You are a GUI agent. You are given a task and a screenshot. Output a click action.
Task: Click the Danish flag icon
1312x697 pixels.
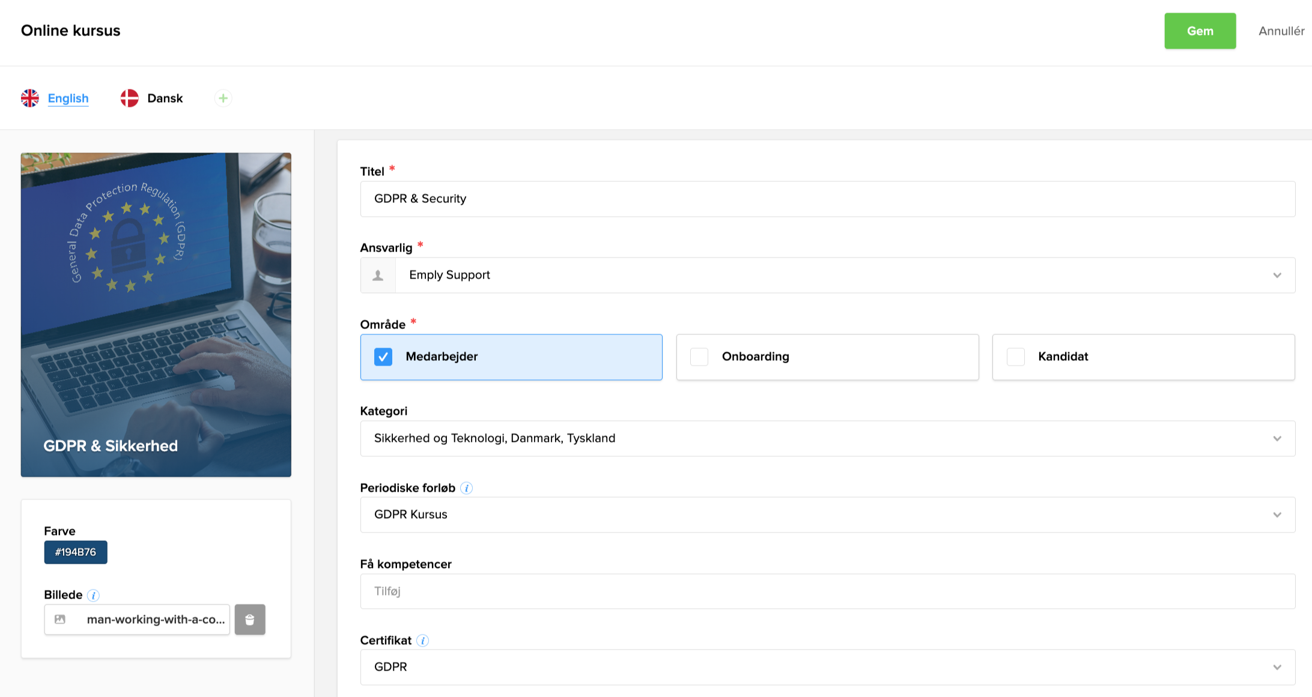(x=129, y=98)
